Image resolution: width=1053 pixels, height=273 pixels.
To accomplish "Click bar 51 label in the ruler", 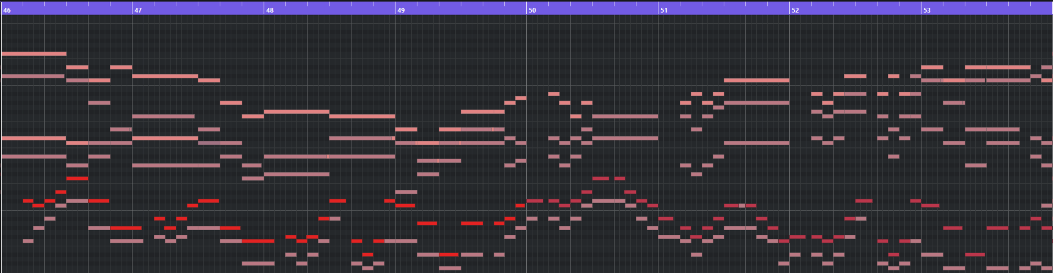I will (664, 10).
